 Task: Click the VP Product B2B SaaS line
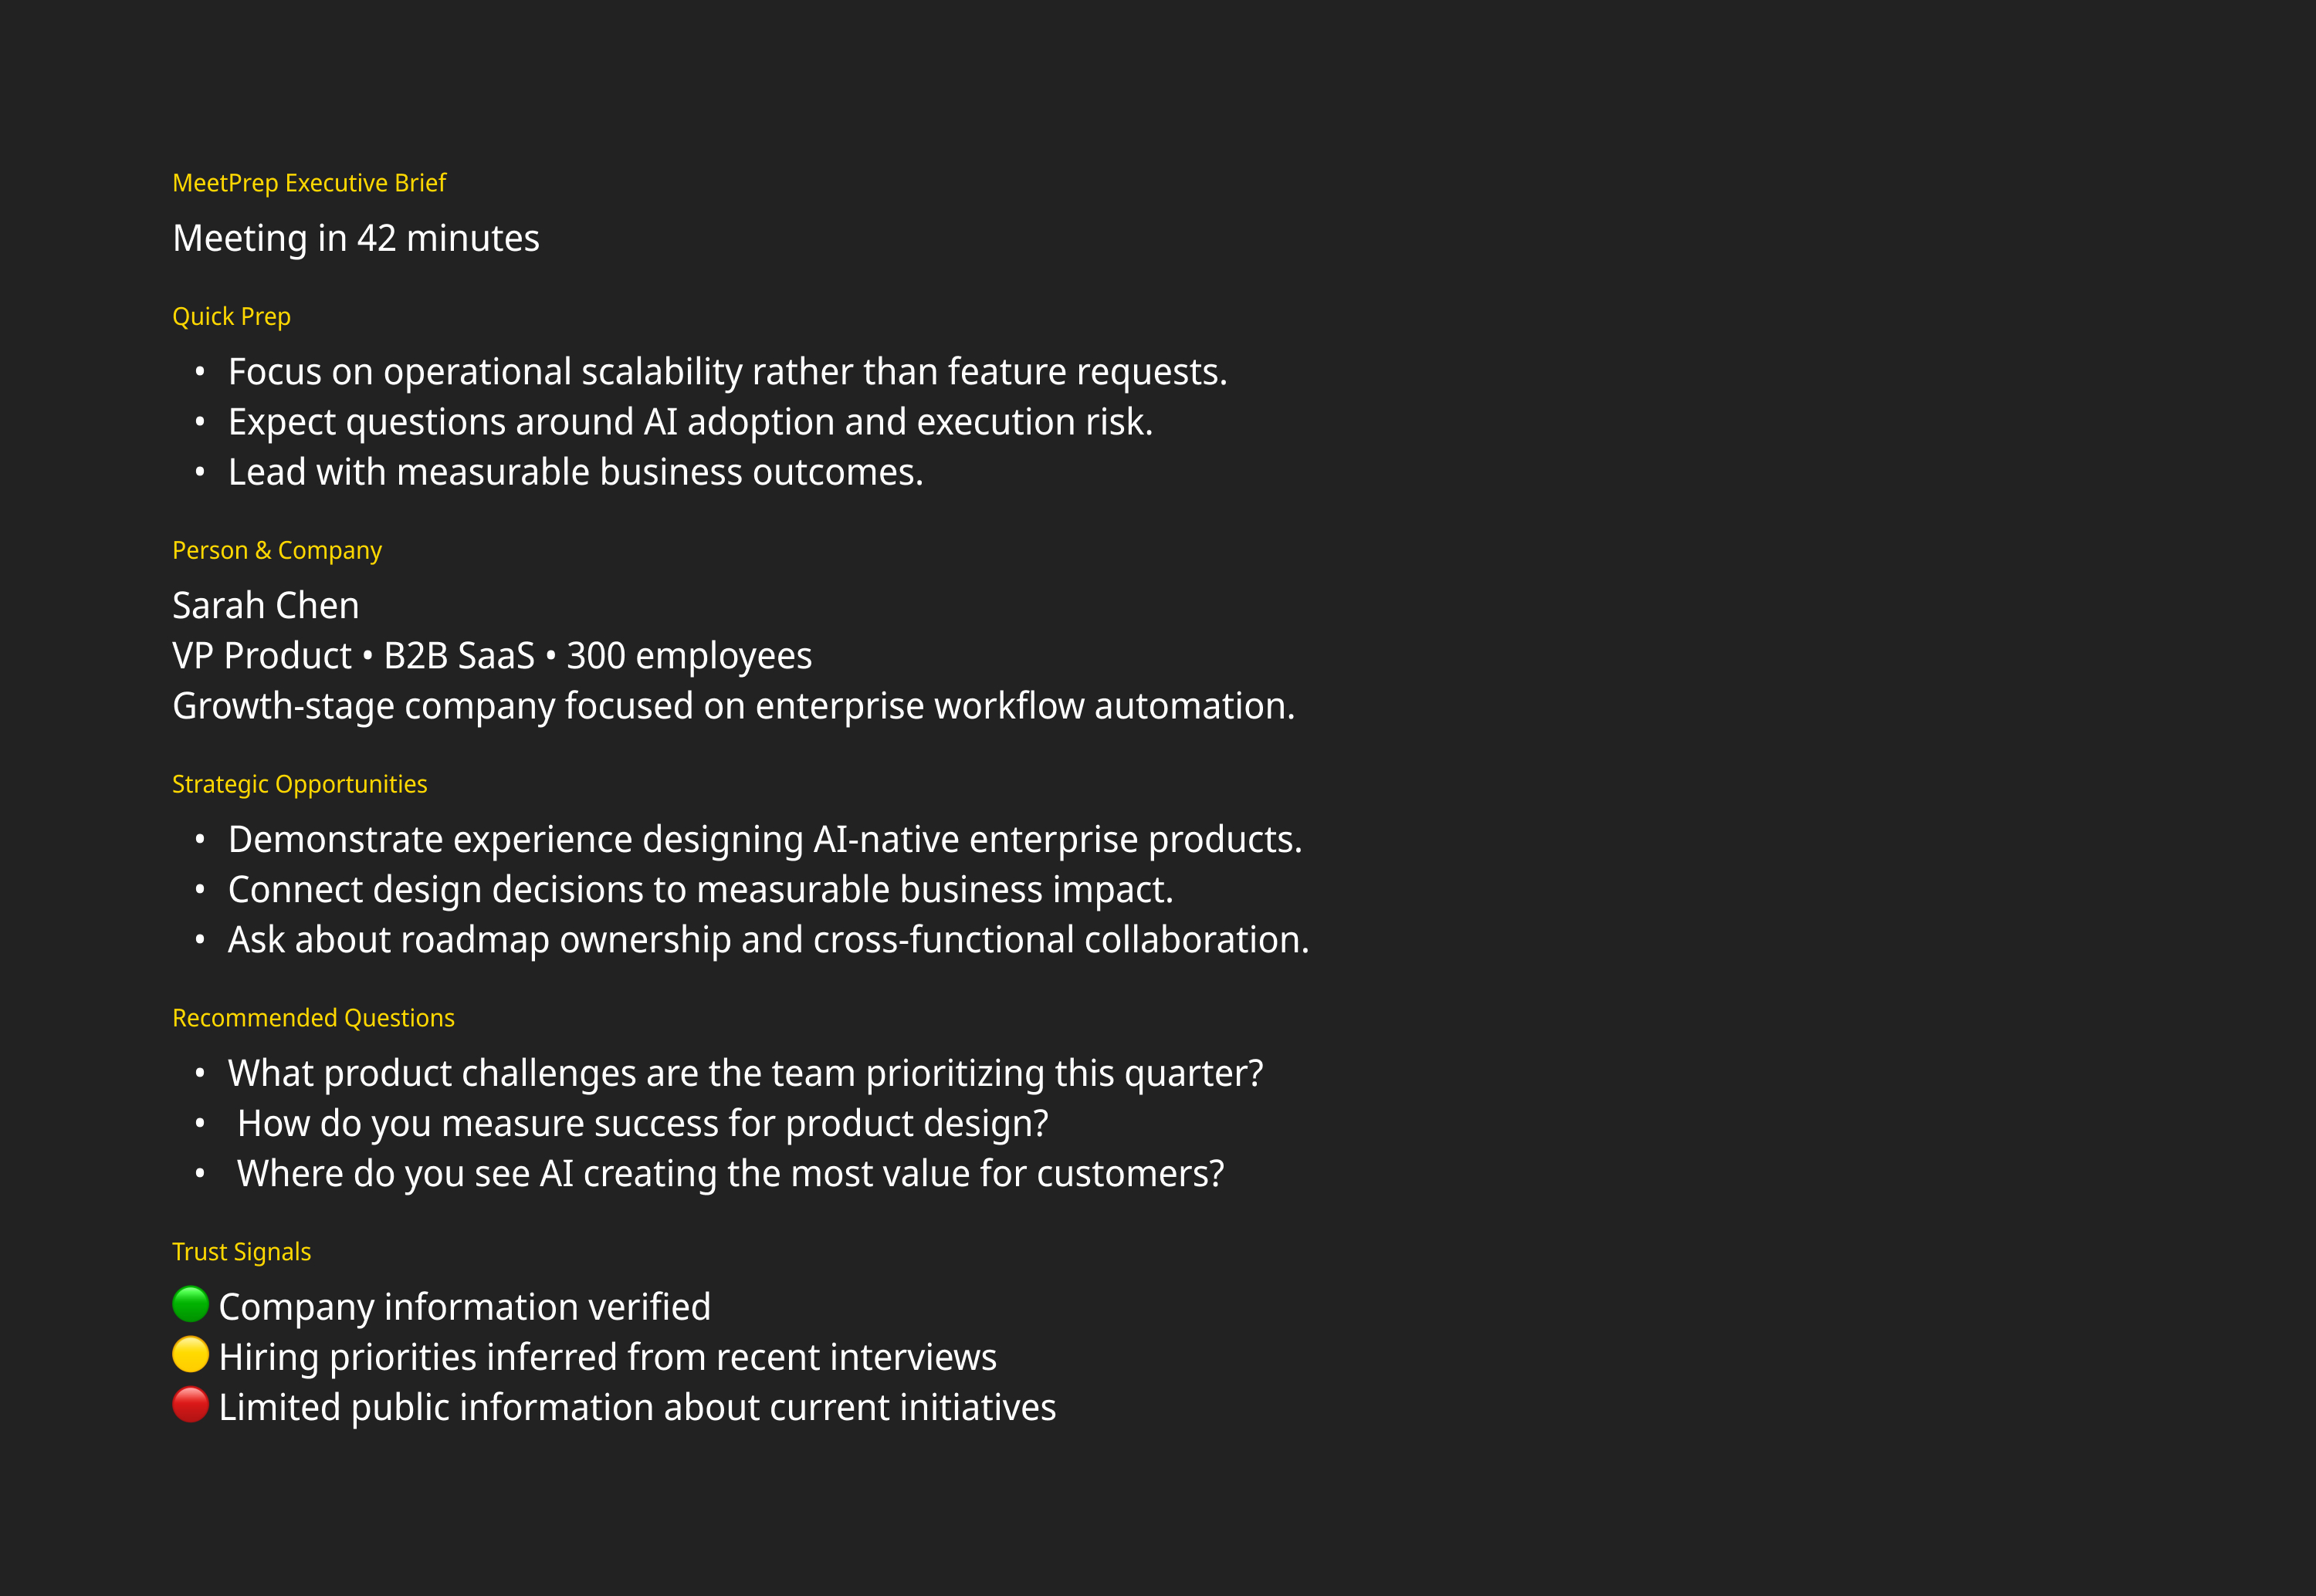tap(492, 656)
